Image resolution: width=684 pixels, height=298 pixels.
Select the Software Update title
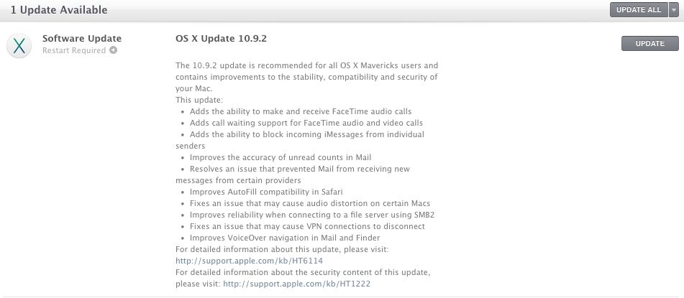pos(82,38)
